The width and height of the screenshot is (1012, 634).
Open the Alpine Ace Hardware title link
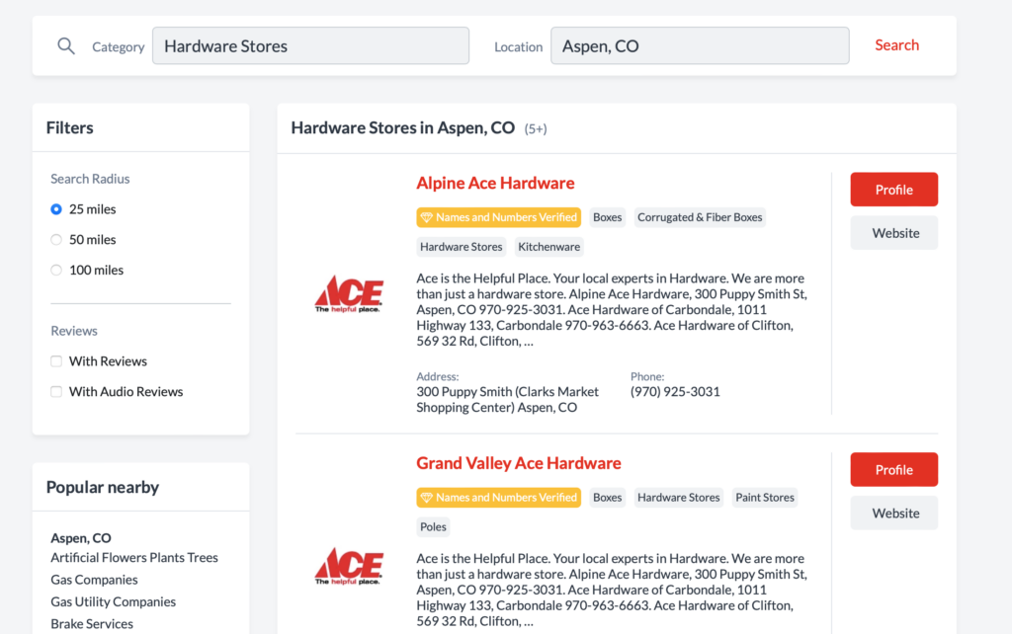[495, 183]
